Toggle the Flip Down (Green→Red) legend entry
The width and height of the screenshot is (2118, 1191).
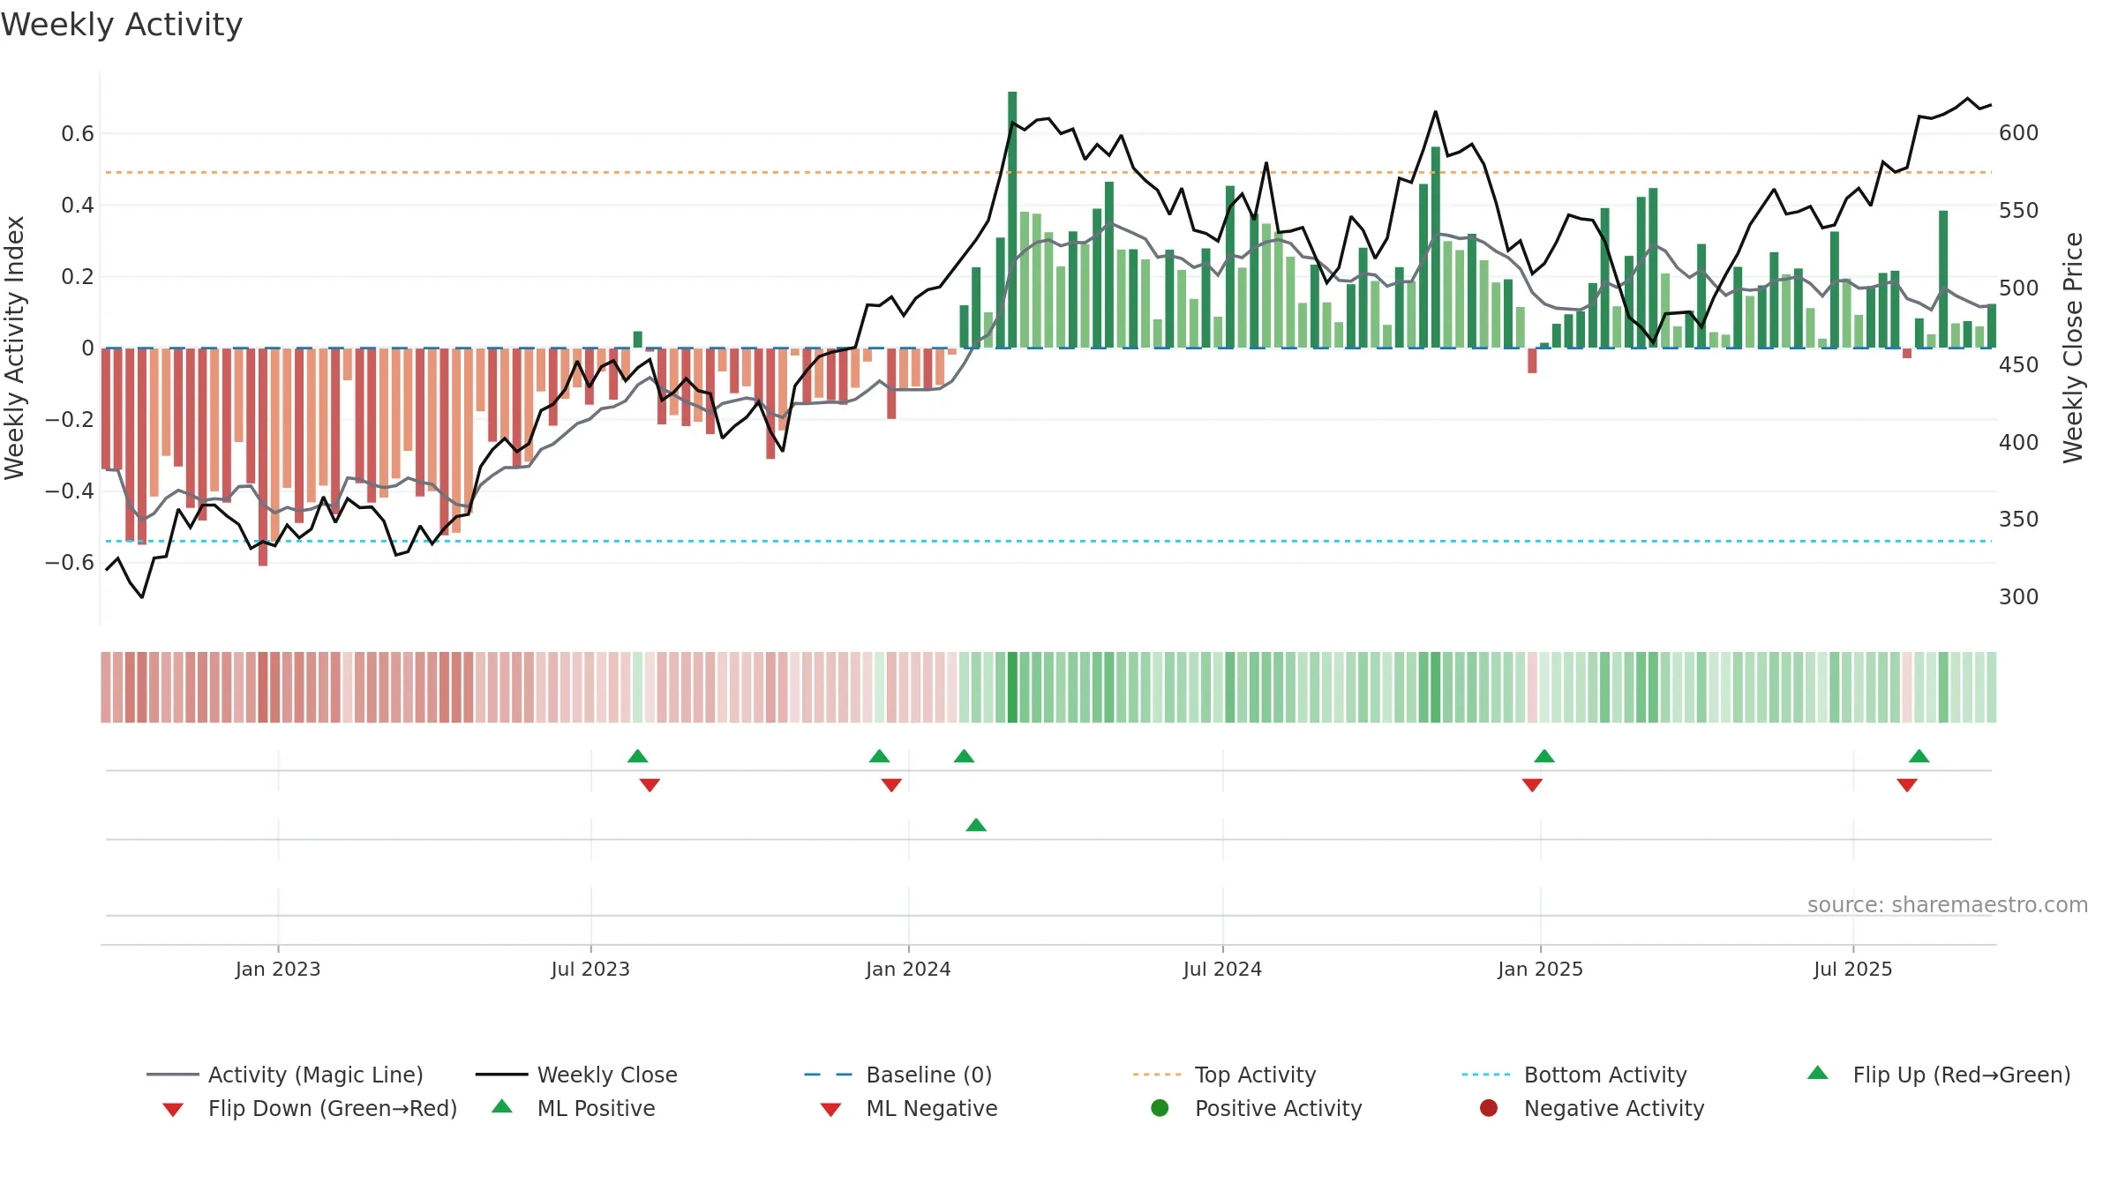point(309,1108)
